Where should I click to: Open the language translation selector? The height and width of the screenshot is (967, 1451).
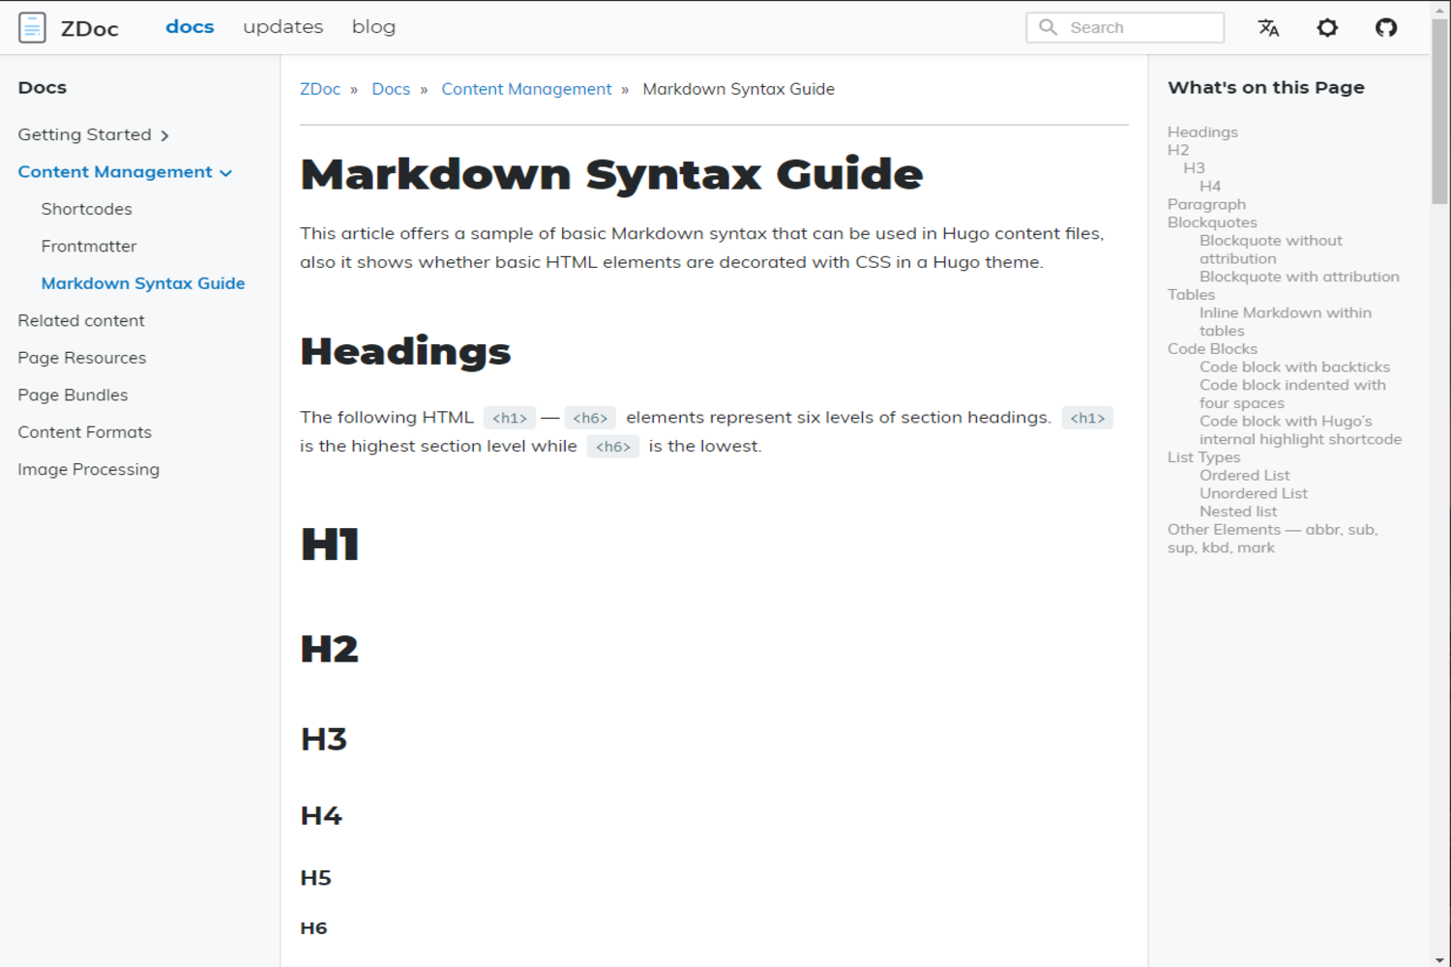pos(1268,28)
